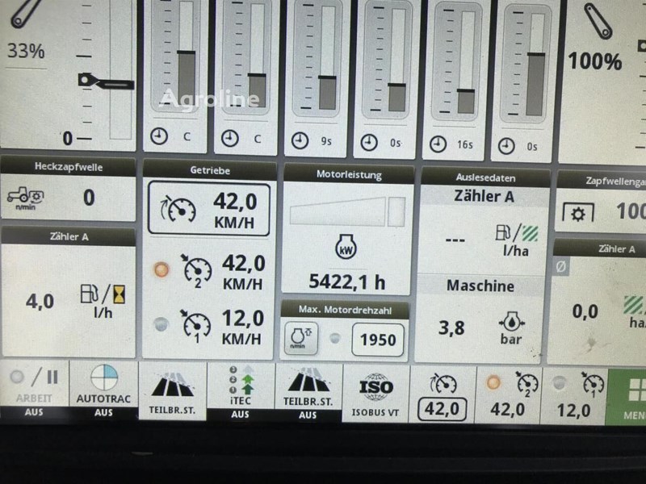Tap the AutoTrac steering icon
The width and height of the screenshot is (646, 484).
click(x=103, y=379)
